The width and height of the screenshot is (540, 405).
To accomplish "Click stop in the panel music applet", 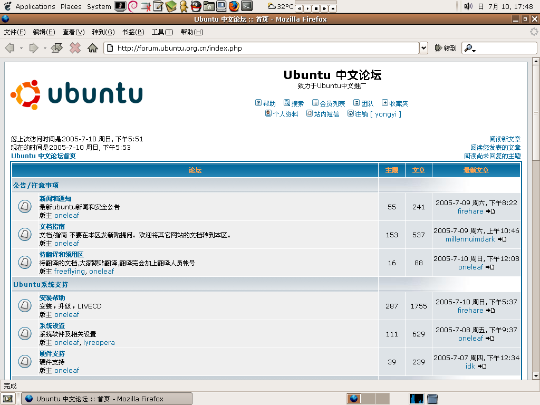I will 316,8.
